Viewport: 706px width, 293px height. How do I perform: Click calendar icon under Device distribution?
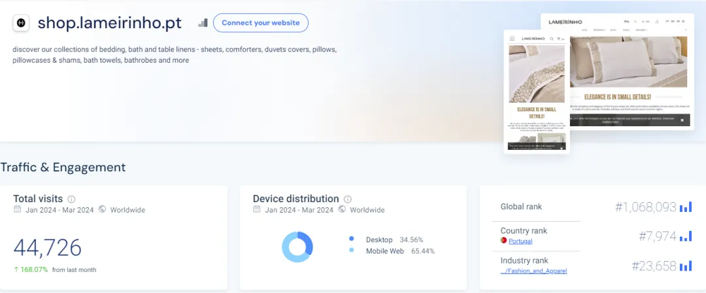(x=257, y=209)
